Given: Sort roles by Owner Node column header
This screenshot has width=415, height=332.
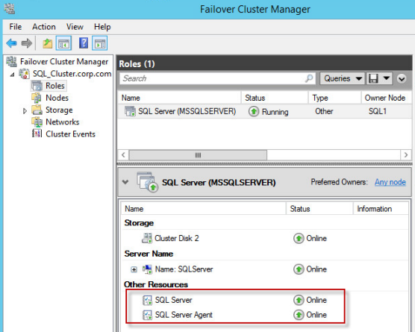Looking at the screenshot, I should (387, 98).
